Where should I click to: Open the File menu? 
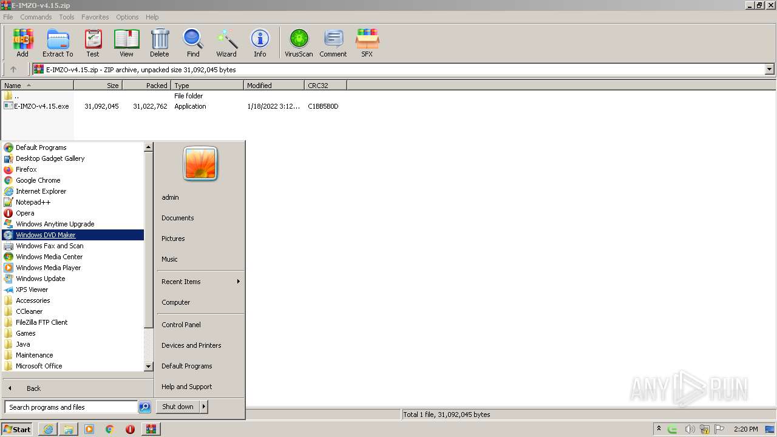click(8, 17)
